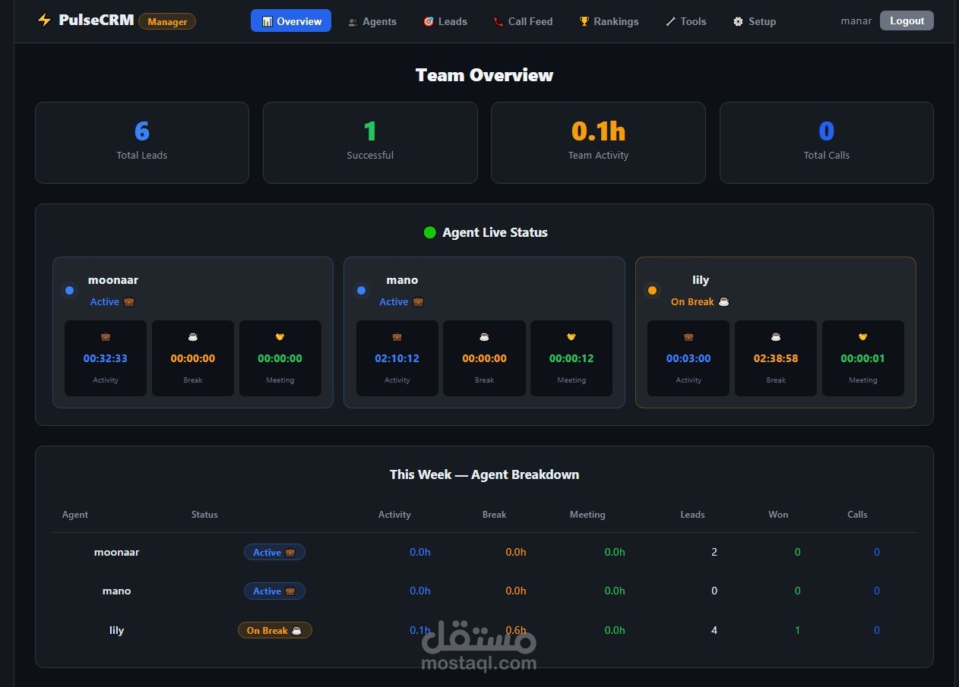Image resolution: width=959 pixels, height=687 pixels.
Task: Go to the Call Feed tab
Action: (x=523, y=21)
